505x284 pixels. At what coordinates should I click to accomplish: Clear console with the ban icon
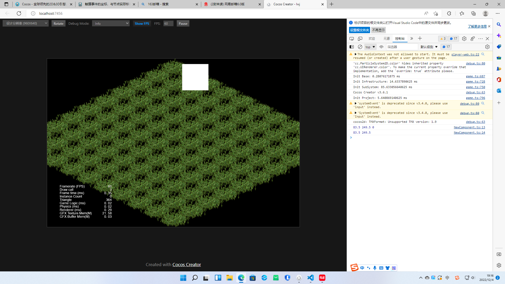pos(360,47)
